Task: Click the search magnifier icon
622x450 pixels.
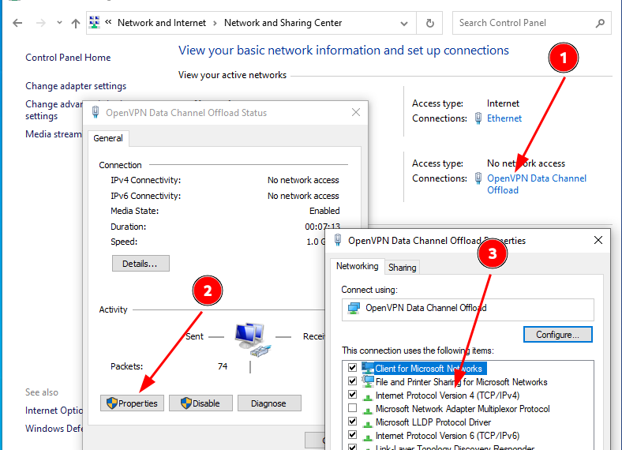Action: click(x=600, y=24)
